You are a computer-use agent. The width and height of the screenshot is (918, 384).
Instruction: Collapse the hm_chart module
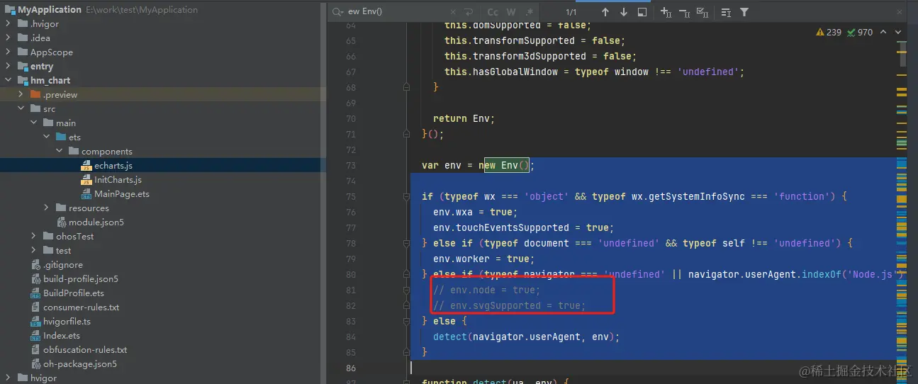point(9,81)
